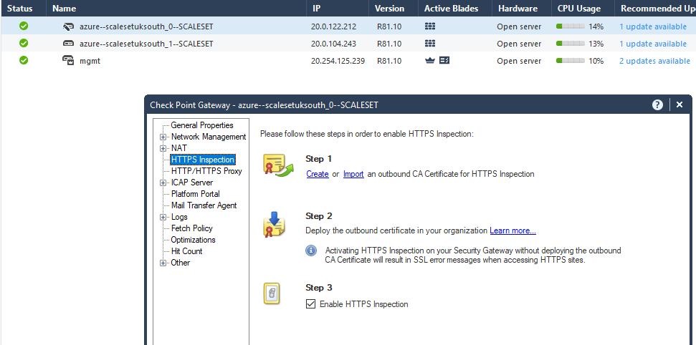This screenshot has width=696, height=345.
Task: Select azure--scalesetuksouth_1--SCALESET row name
Action: coord(146,44)
